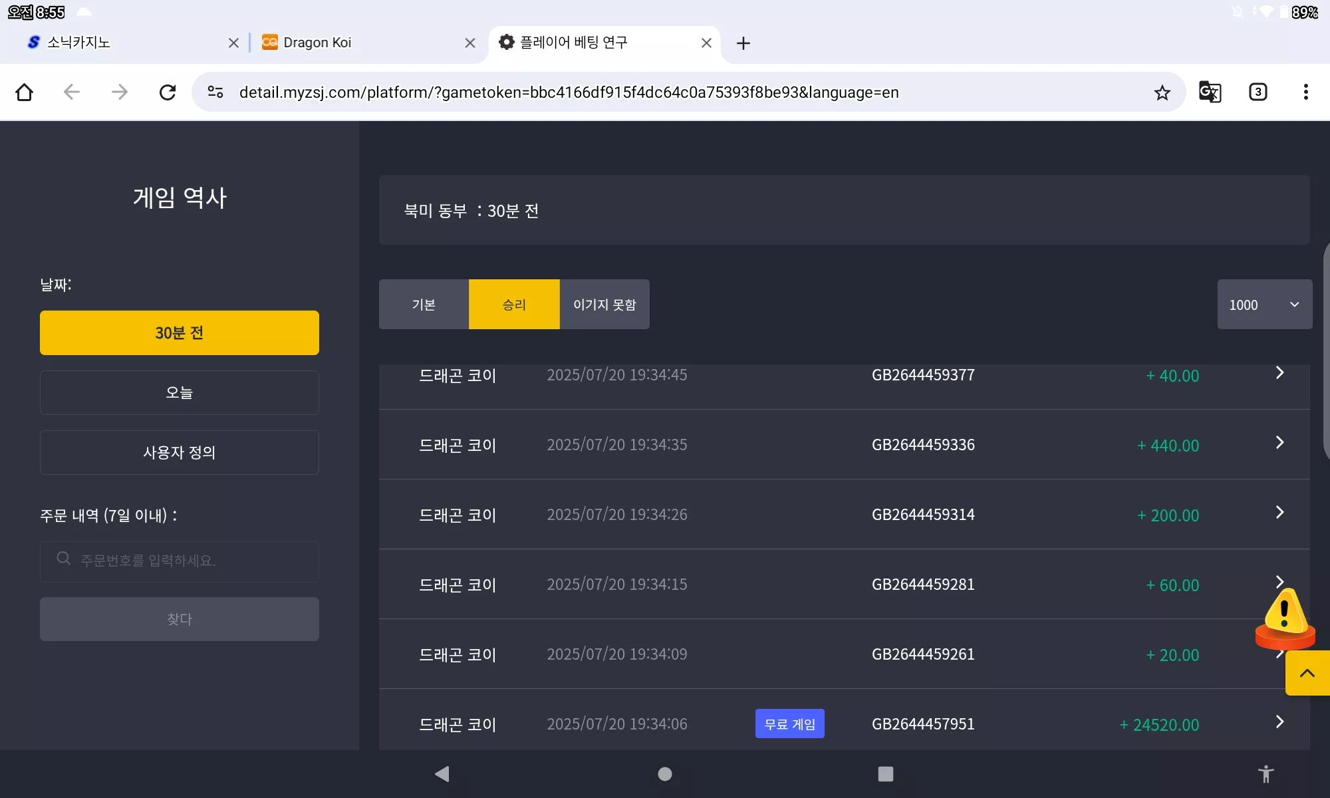This screenshot has height=798, width=1330.
Task: Click the page vertical scrollbar
Action: pos(1326,351)
